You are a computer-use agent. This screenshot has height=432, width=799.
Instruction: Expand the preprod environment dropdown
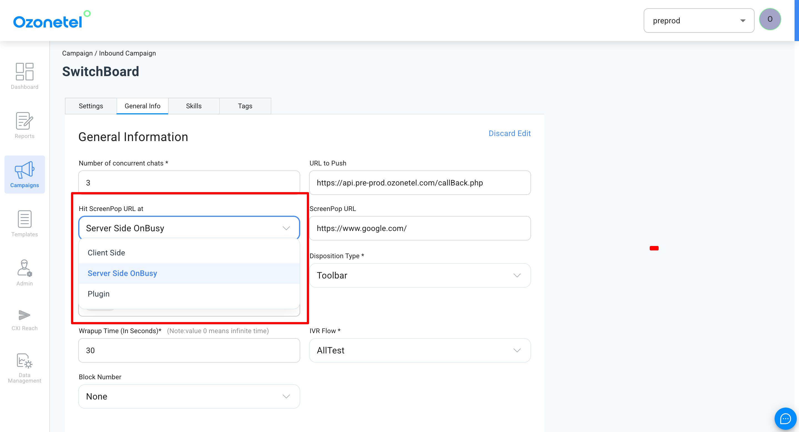coord(699,21)
